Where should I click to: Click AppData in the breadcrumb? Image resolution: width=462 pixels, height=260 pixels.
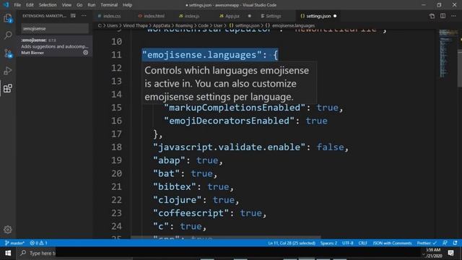(162, 26)
